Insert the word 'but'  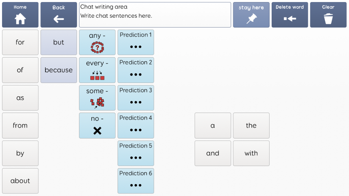click(59, 42)
